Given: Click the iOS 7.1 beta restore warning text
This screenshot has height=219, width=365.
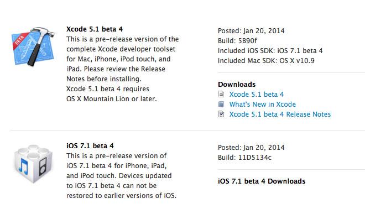Looking at the screenshot, I should [x=121, y=185].
